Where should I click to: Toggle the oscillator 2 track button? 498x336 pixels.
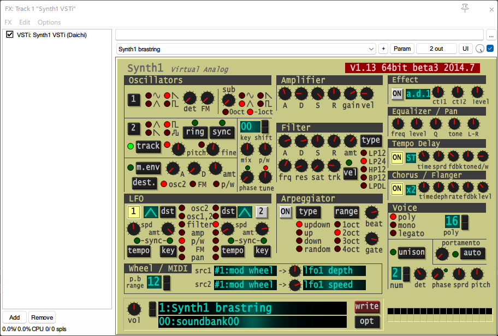tap(148, 146)
